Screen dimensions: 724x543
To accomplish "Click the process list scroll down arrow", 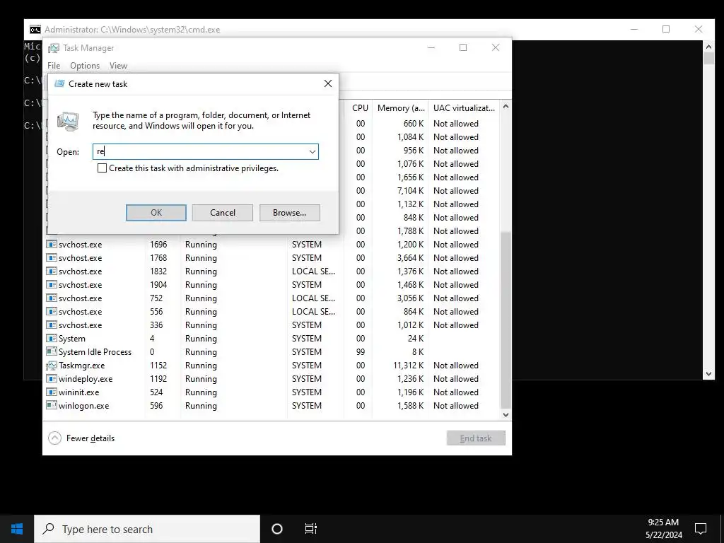I will click(x=506, y=414).
